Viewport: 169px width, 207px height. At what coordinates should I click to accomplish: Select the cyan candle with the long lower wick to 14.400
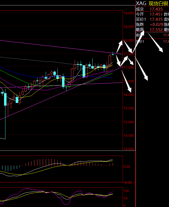(x=5, y=99)
